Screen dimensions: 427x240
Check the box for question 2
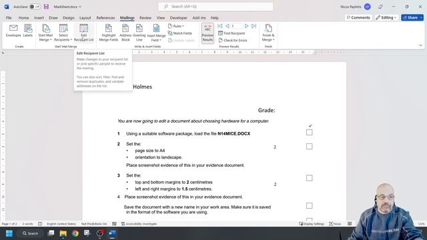(x=309, y=147)
